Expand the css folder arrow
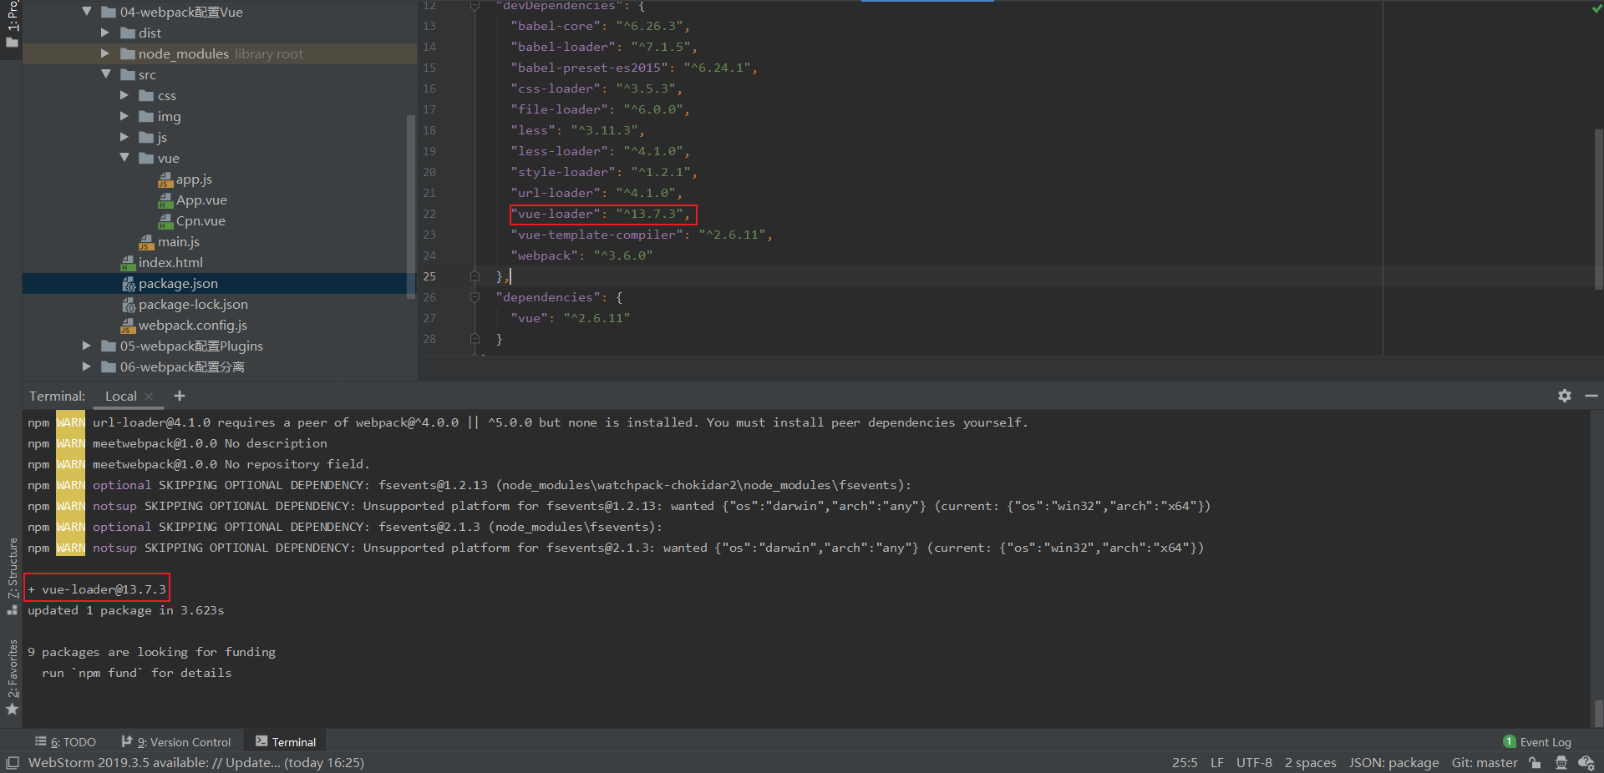1604x773 pixels. click(x=124, y=95)
